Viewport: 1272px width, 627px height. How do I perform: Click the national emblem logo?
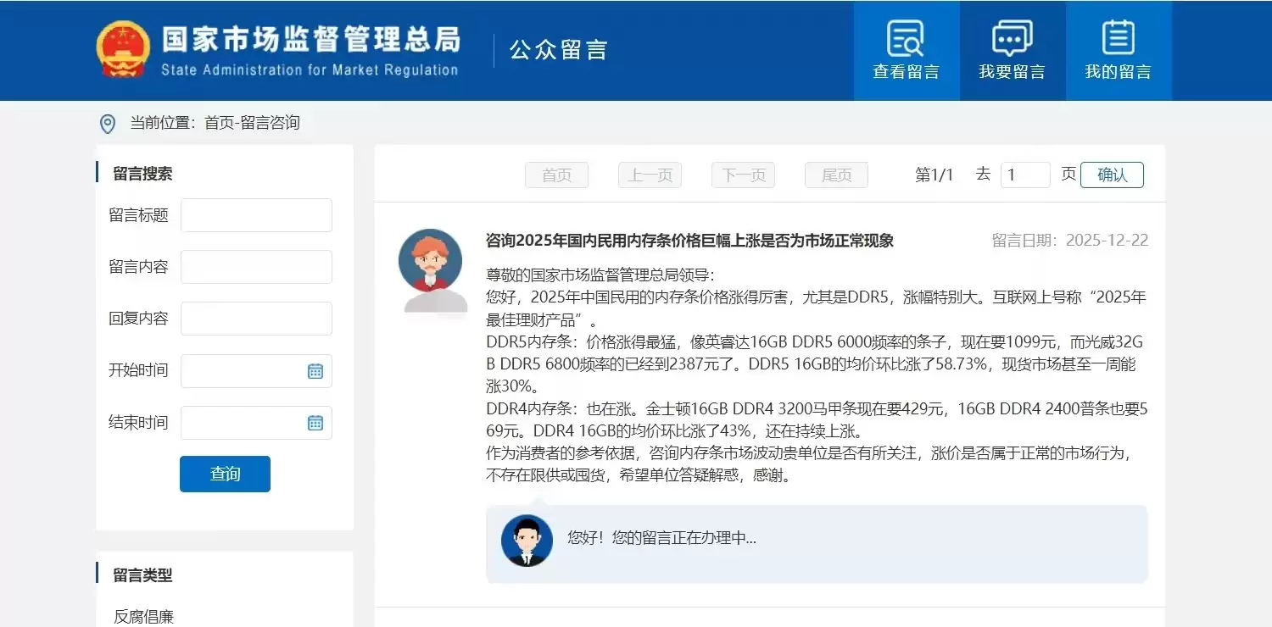coord(124,49)
